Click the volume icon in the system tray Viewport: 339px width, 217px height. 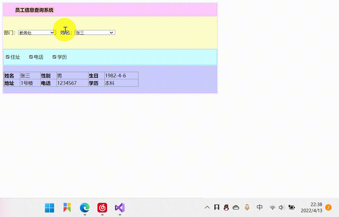(282, 207)
